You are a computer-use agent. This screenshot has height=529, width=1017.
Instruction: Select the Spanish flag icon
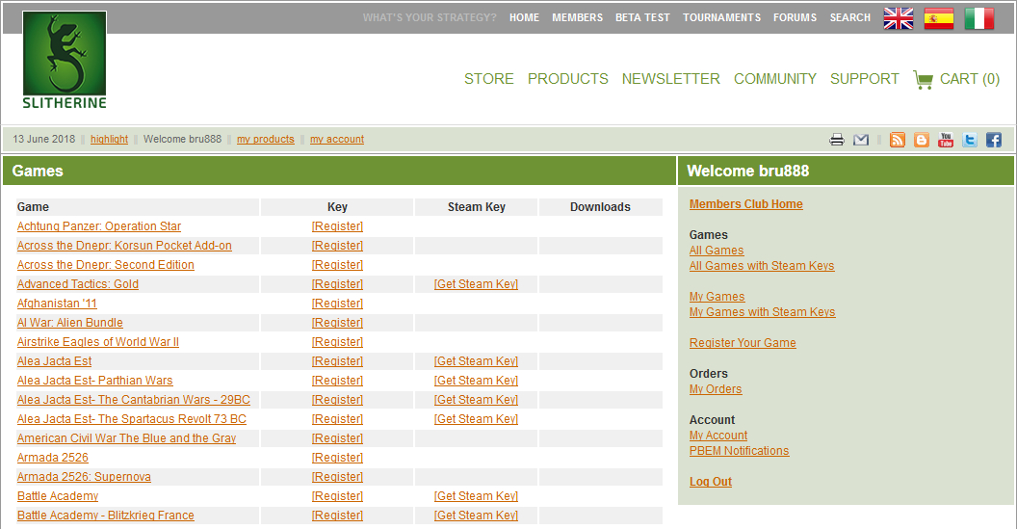click(x=939, y=18)
